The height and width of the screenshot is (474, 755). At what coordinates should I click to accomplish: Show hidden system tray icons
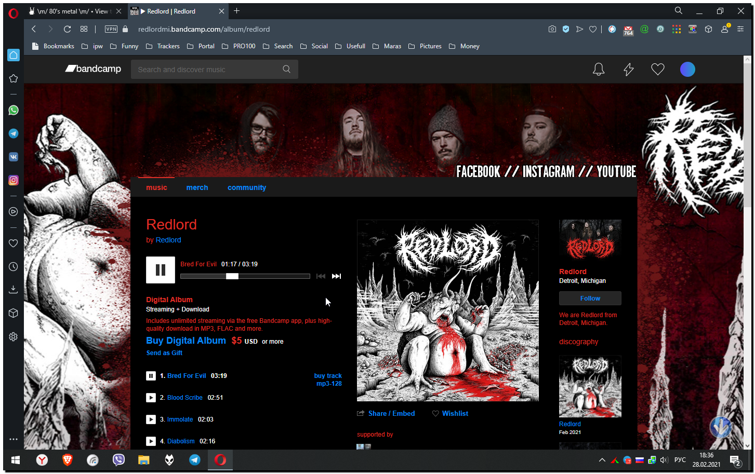pyautogui.click(x=602, y=460)
